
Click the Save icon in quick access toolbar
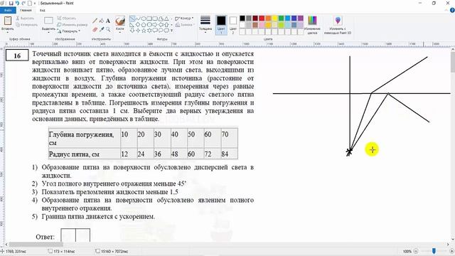point(11,3)
